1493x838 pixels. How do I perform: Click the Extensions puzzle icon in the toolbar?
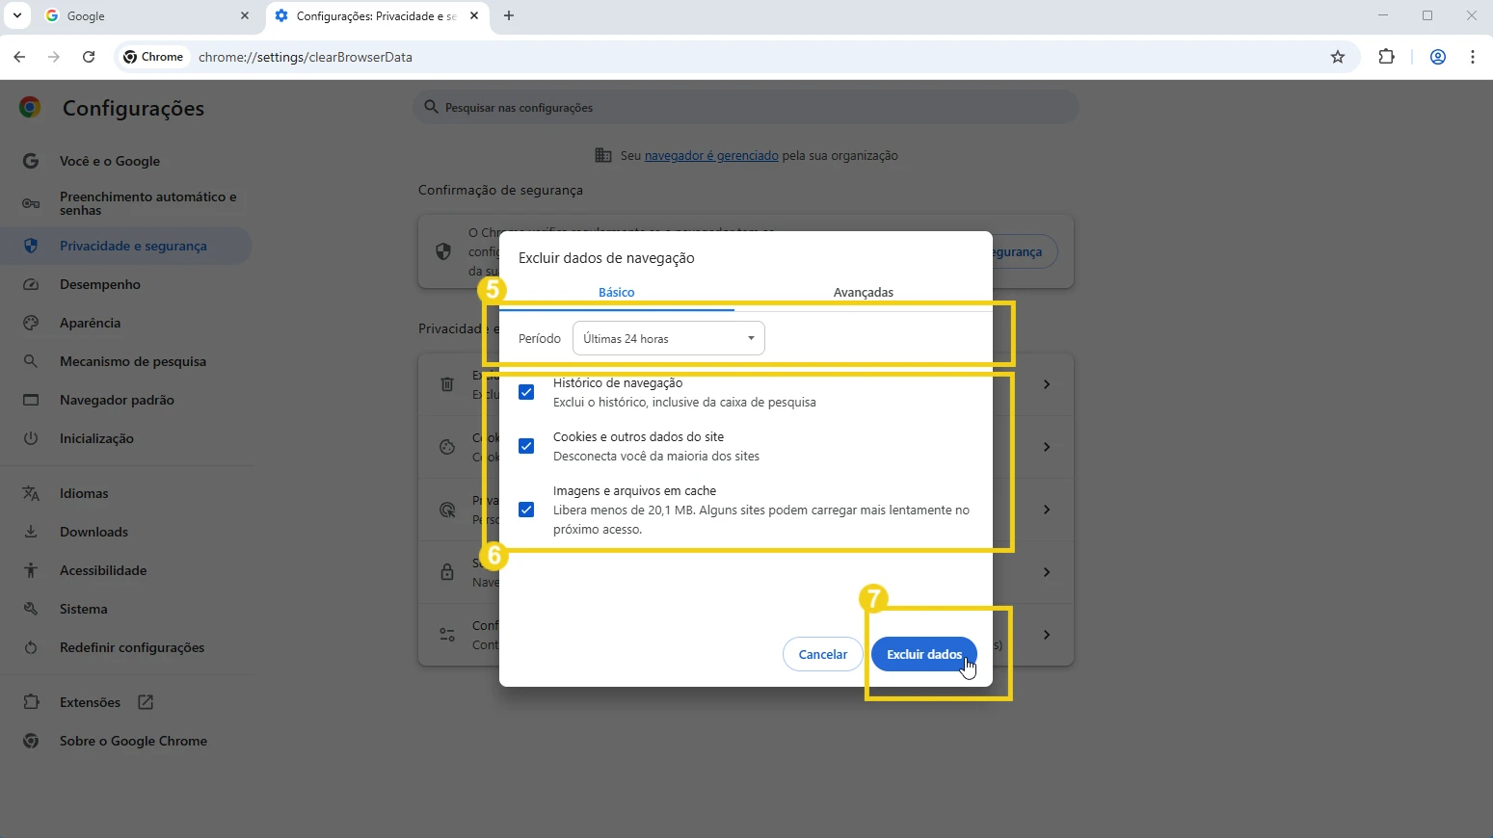[1386, 57]
